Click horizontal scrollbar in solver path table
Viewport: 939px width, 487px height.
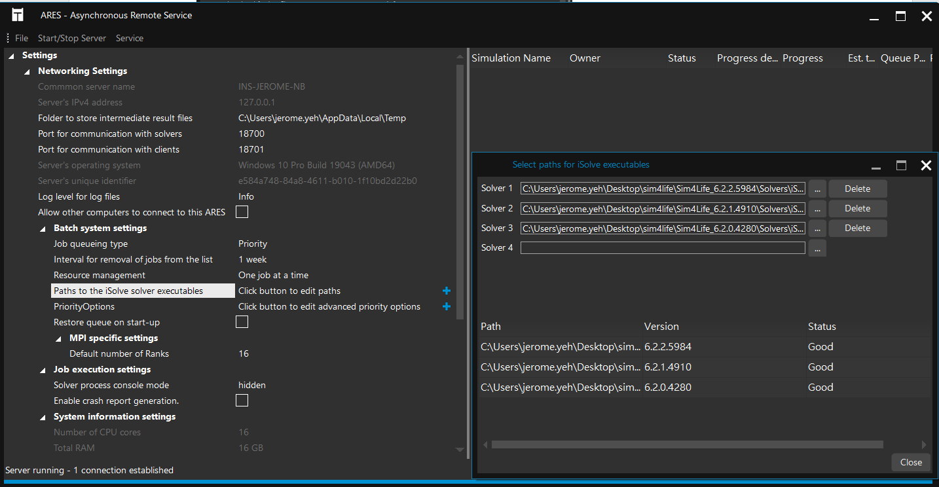[687, 444]
